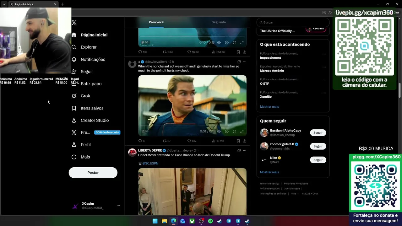Click the X logo in the sidebar

[74, 23]
